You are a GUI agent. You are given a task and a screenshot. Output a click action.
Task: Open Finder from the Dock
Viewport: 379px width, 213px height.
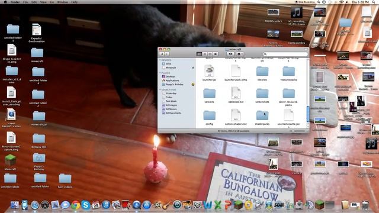pyautogui.click(x=14, y=205)
